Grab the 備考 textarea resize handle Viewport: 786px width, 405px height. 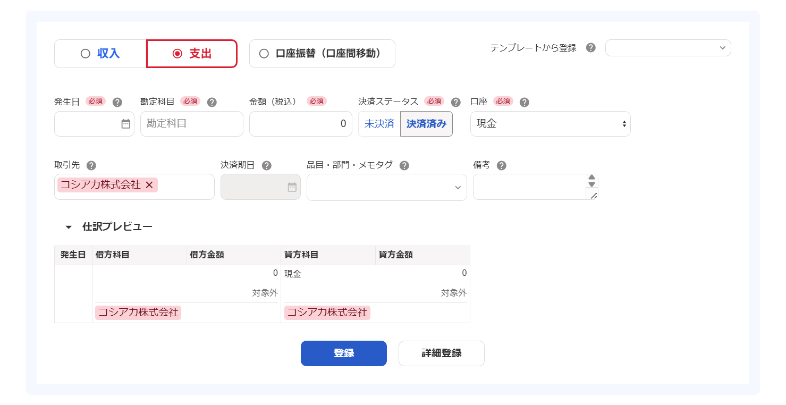594,196
